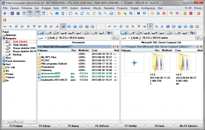Viewport: 205px width, 130px height.
Task: Refresh the left panel
Action: point(16,26)
